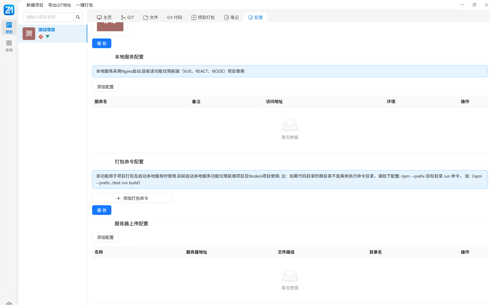
Task: Open the 主页 tab
Action: 104,17
